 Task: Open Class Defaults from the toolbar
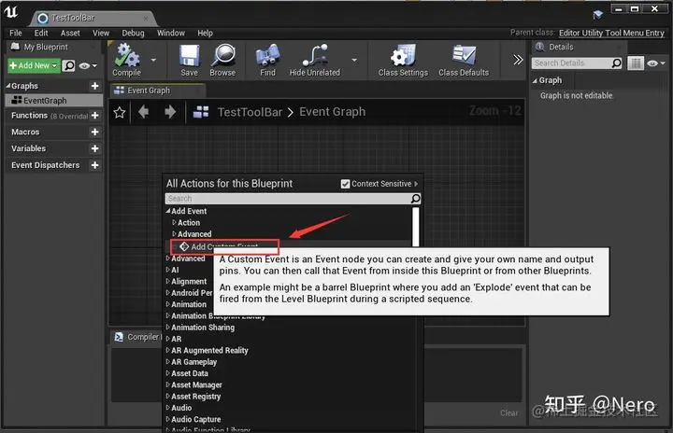pyautogui.click(x=464, y=60)
